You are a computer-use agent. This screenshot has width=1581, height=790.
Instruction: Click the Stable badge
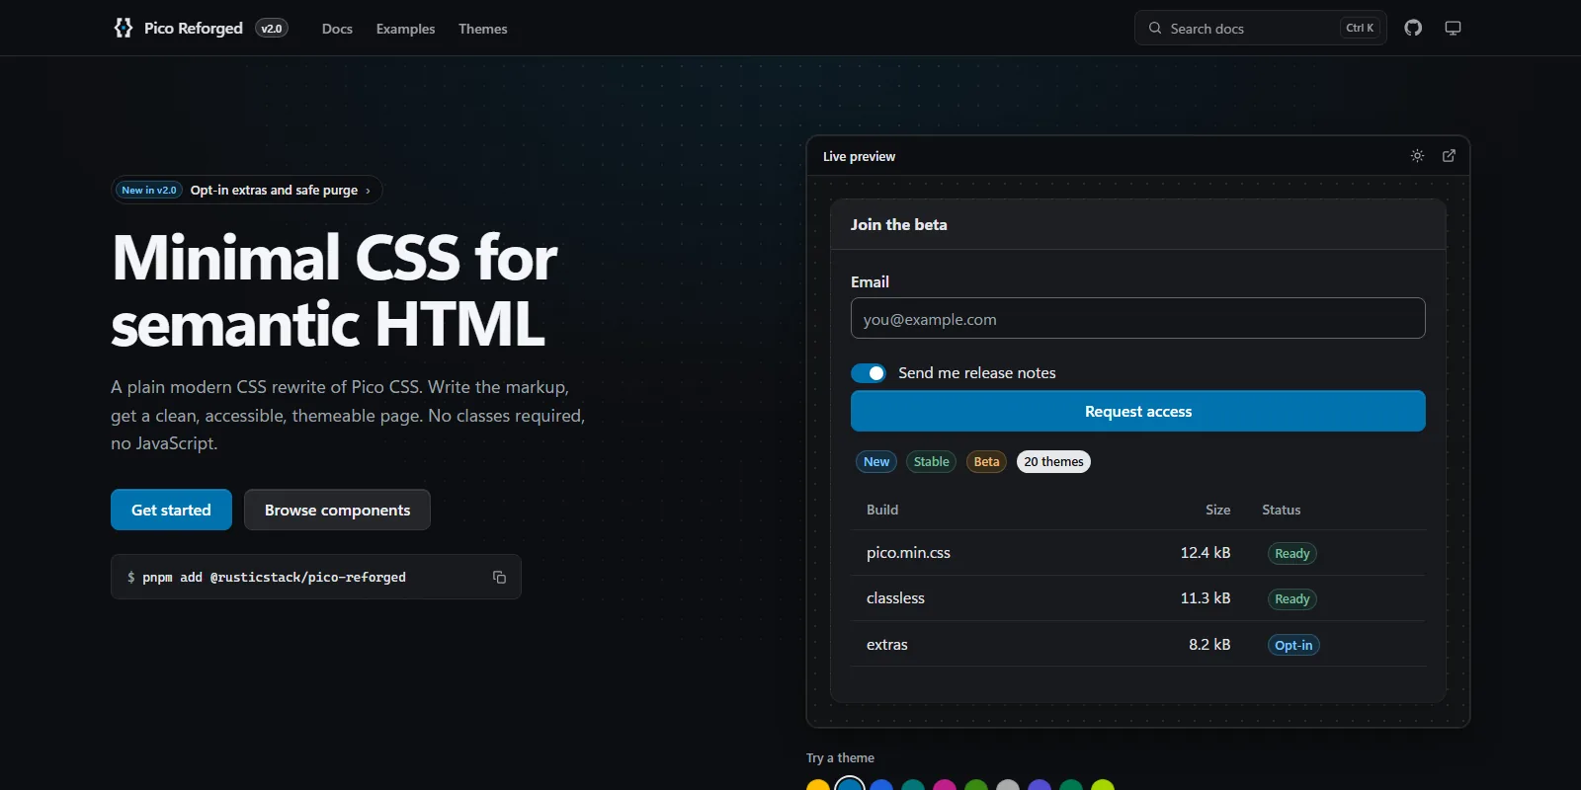tap(931, 461)
